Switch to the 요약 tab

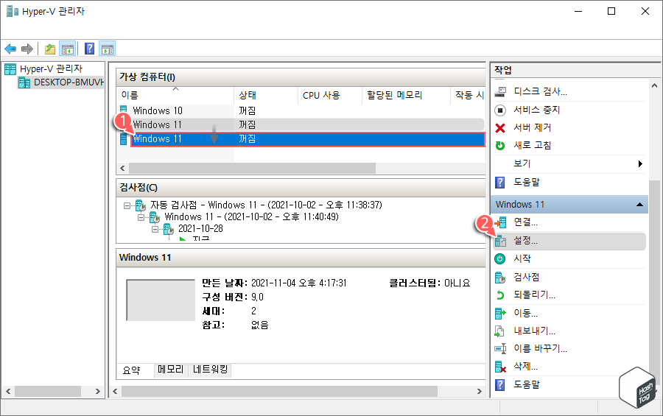coord(132,370)
